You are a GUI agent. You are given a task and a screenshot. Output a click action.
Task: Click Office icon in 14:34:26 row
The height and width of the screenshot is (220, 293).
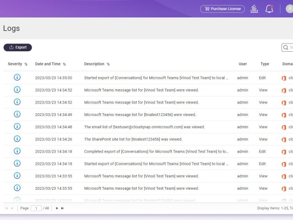tap(284, 139)
